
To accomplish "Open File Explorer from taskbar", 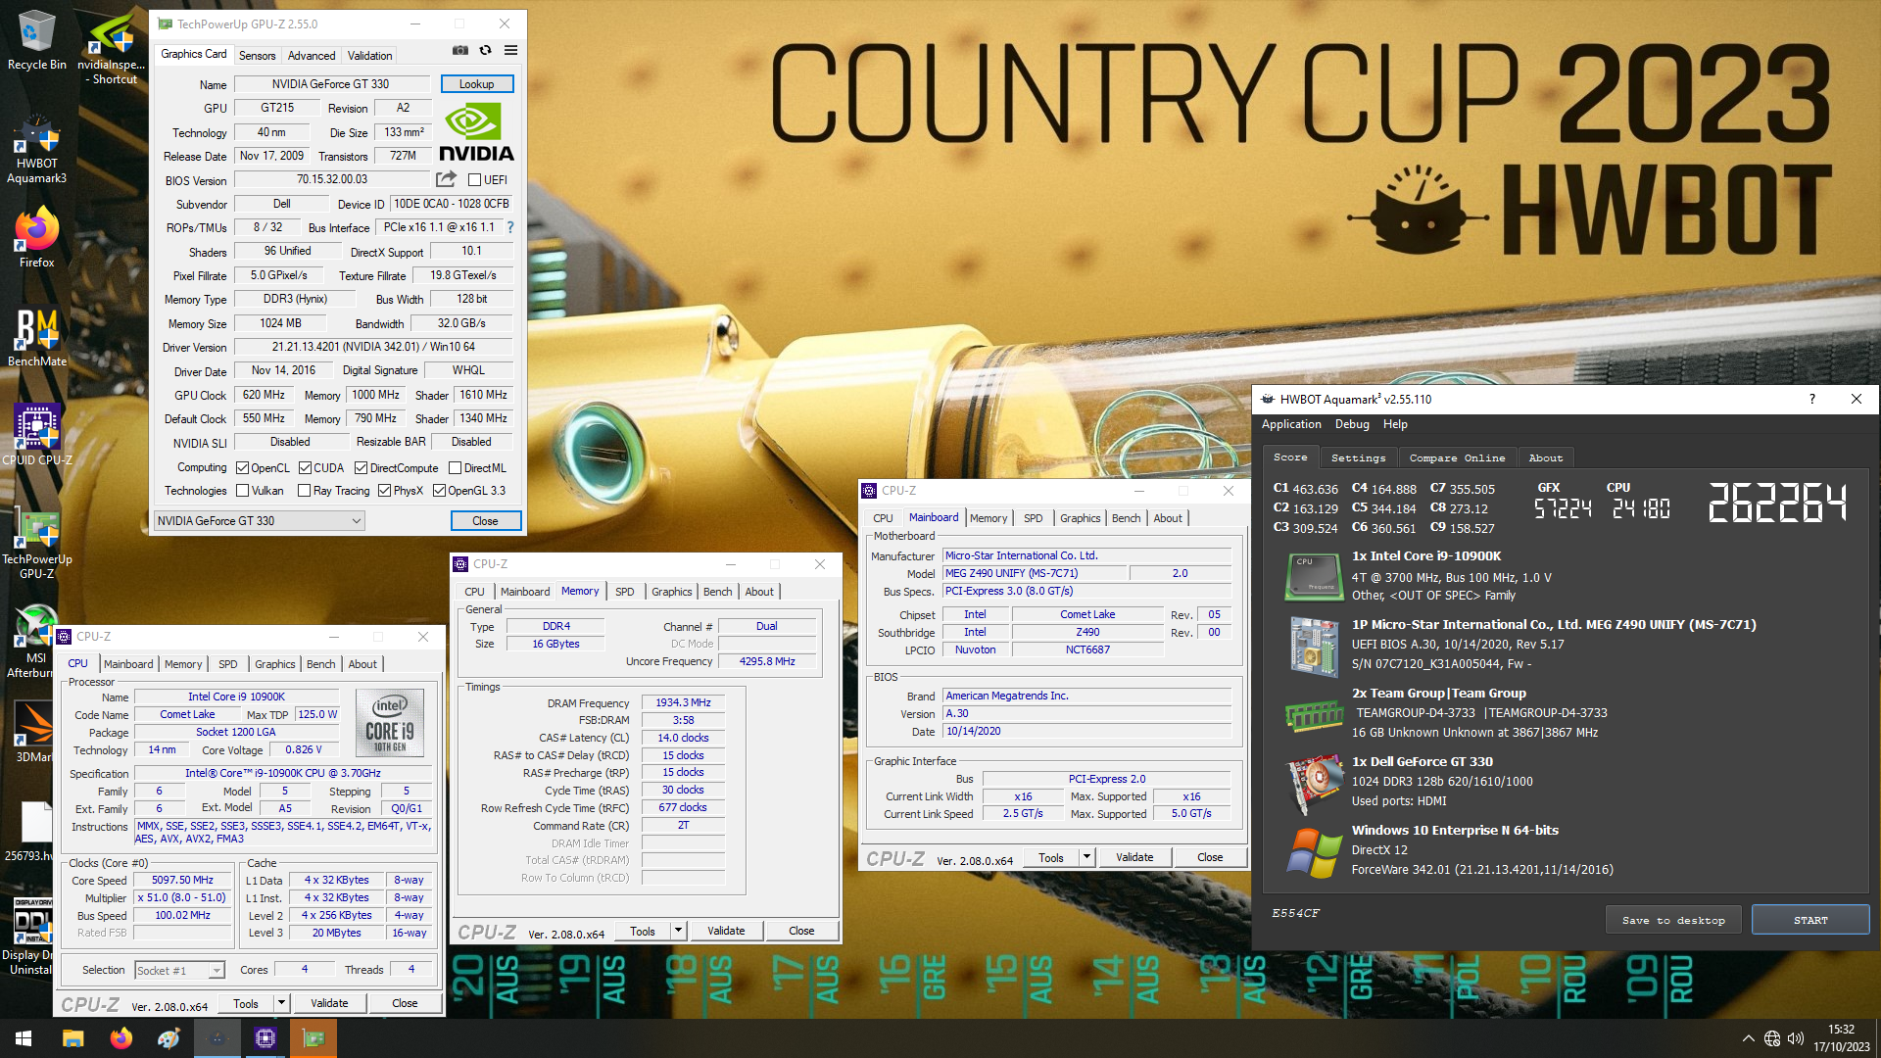I will pyautogui.click(x=73, y=1038).
